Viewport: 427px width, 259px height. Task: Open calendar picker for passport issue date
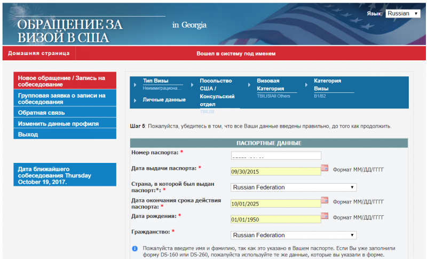tap(325, 168)
